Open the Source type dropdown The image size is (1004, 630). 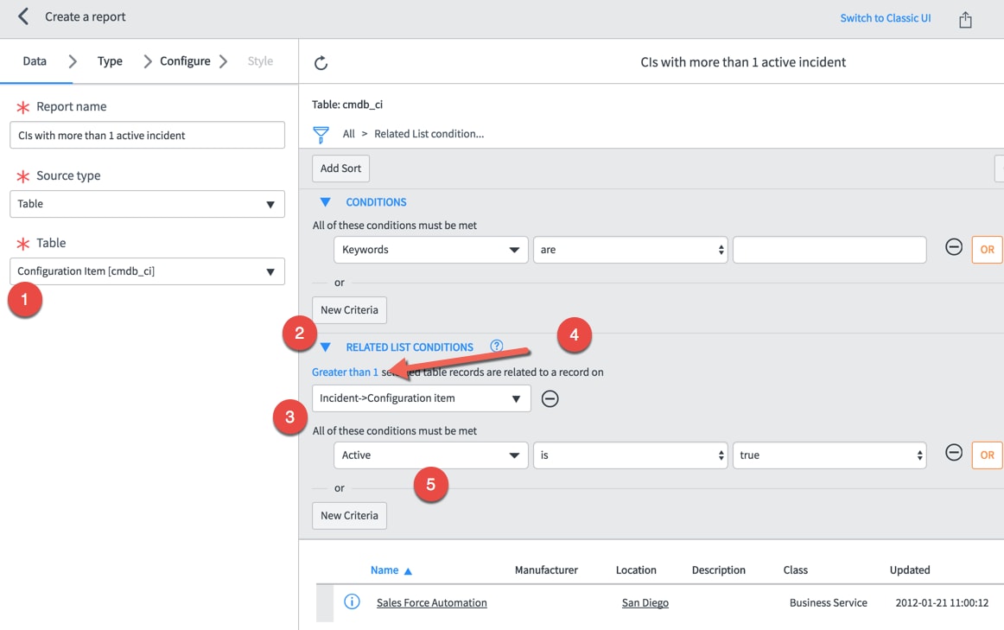pos(147,203)
